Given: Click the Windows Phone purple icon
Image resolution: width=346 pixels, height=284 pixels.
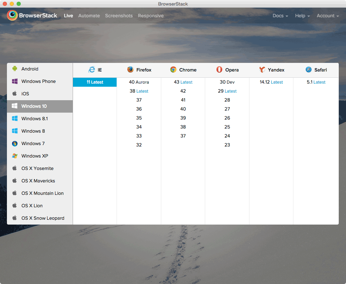Looking at the screenshot, I should [15, 81].
